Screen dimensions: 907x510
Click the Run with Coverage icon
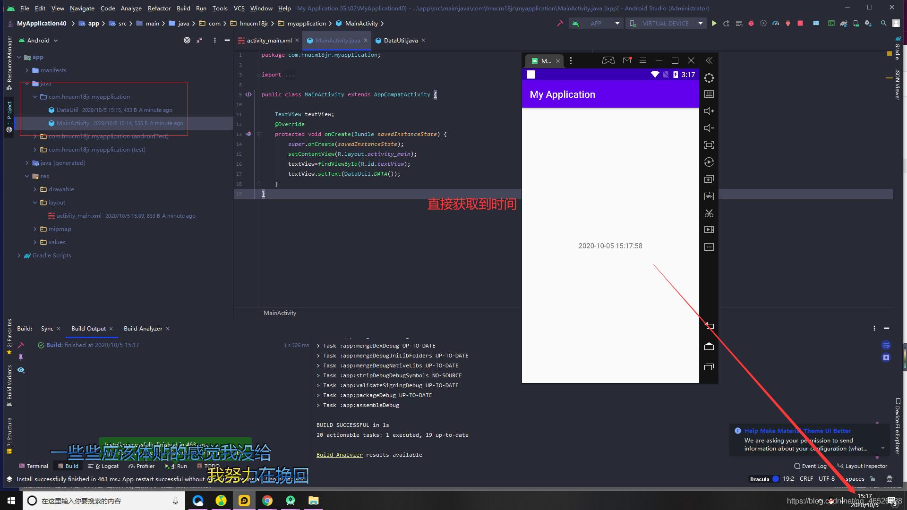pyautogui.click(x=763, y=23)
